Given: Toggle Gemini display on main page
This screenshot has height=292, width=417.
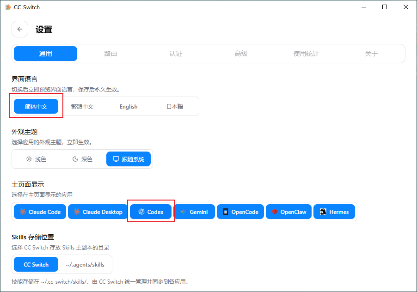Looking at the screenshot, I should [x=194, y=212].
